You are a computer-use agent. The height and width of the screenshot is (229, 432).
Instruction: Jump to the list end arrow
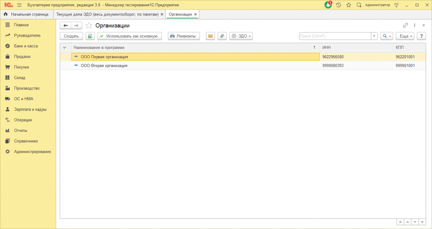422,222
